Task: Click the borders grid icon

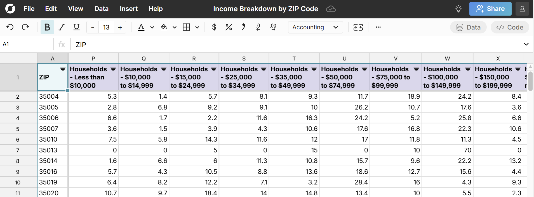Action: 186,27
